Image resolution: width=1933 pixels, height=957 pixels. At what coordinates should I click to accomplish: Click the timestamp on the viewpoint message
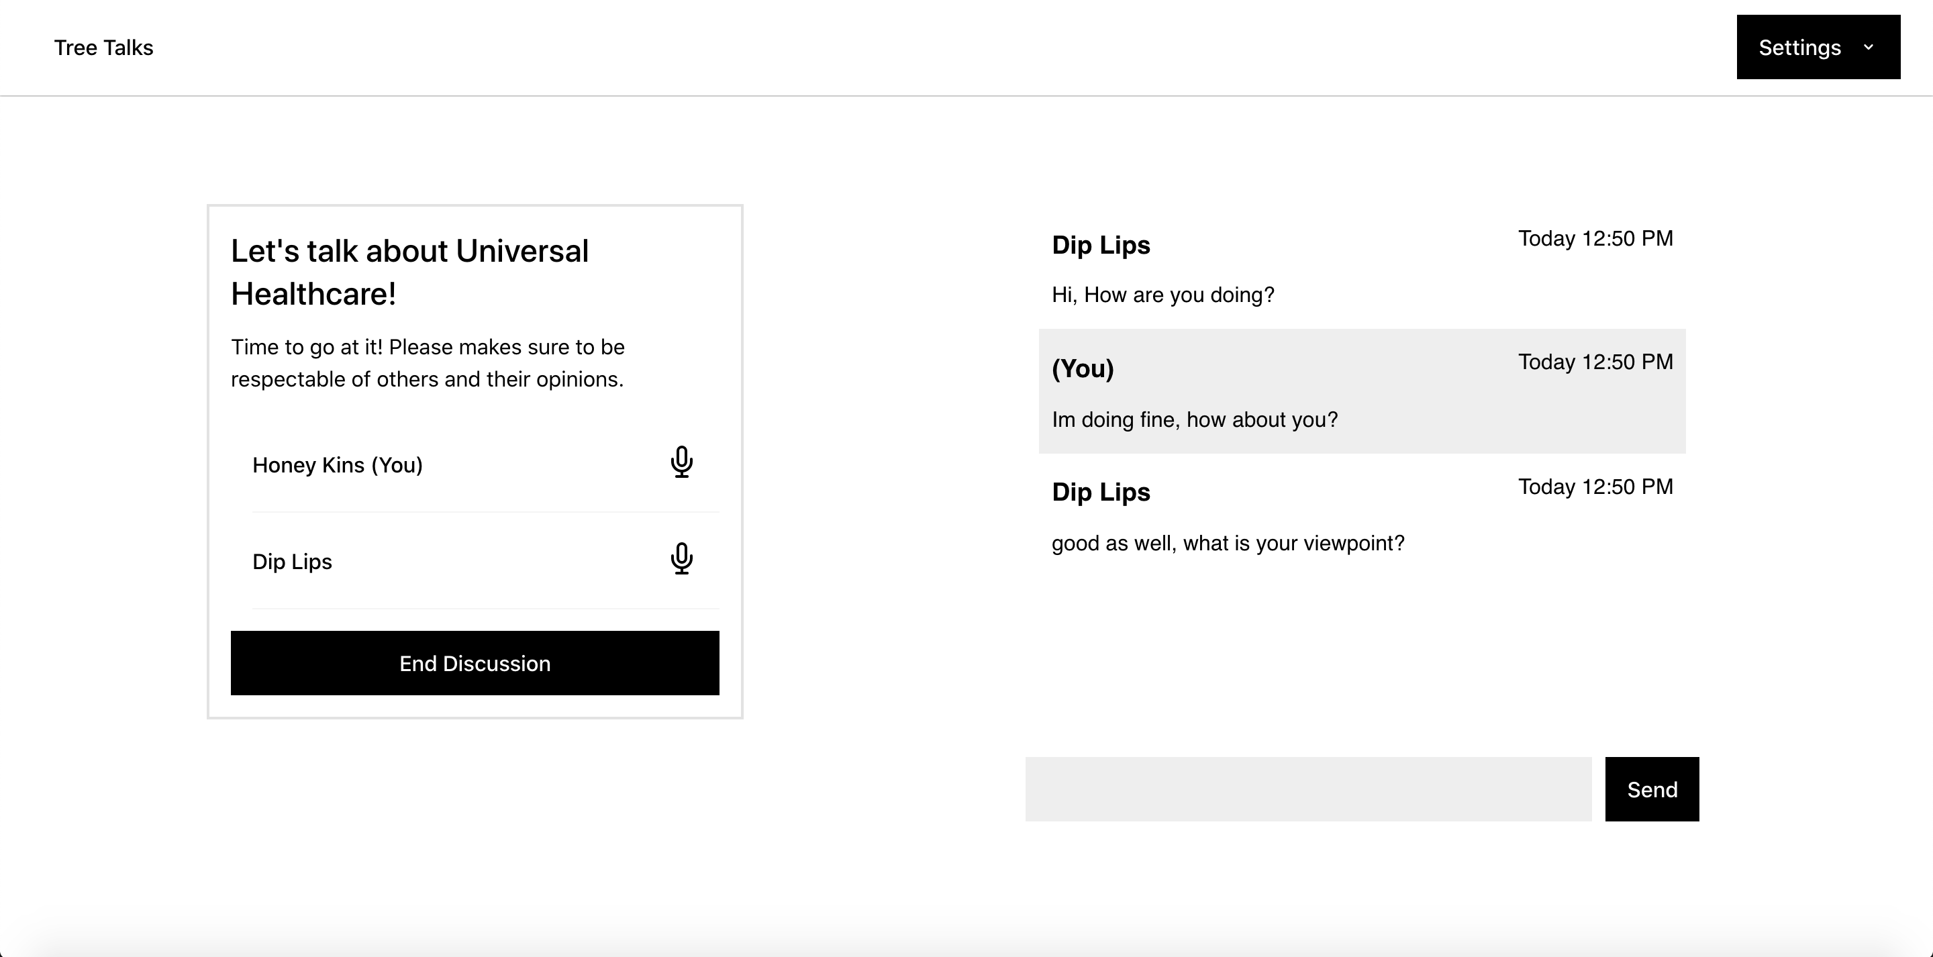(x=1595, y=487)
